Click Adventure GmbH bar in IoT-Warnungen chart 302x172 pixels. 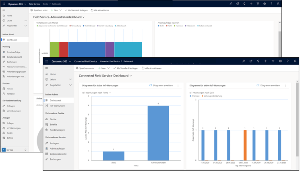(158, 133)
